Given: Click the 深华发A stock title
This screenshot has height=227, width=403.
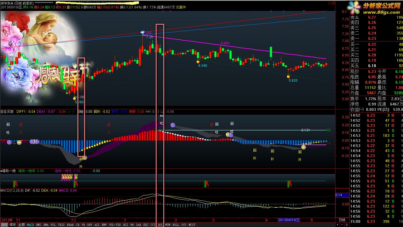Looking at the screenshot, I should (x=7, y=3).
